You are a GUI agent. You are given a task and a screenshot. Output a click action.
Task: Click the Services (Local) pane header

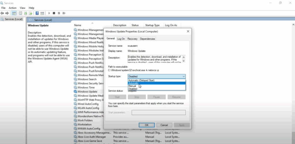click(43, 20)
